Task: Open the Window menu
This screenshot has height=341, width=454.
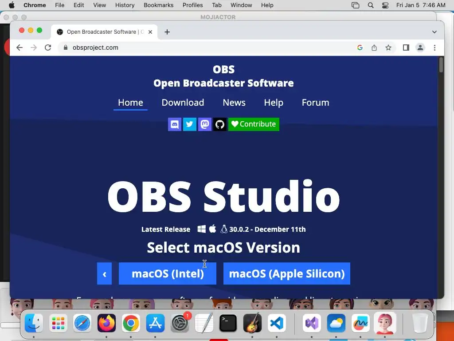Action: (x=241, y=5)
